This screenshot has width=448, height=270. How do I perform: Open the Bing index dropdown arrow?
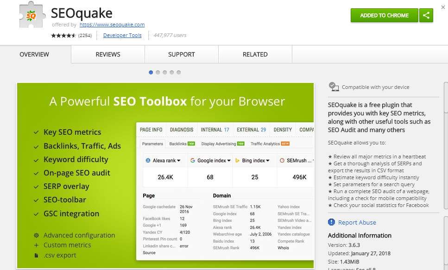tap(268, 161)
